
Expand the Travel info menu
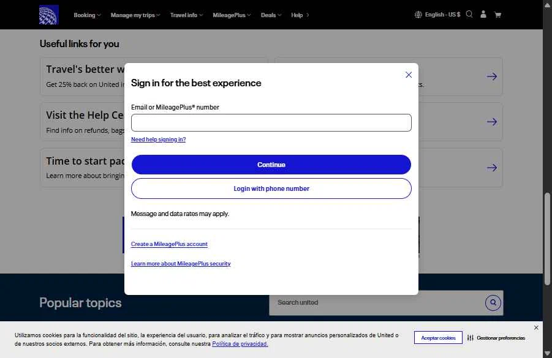point(187,15)
